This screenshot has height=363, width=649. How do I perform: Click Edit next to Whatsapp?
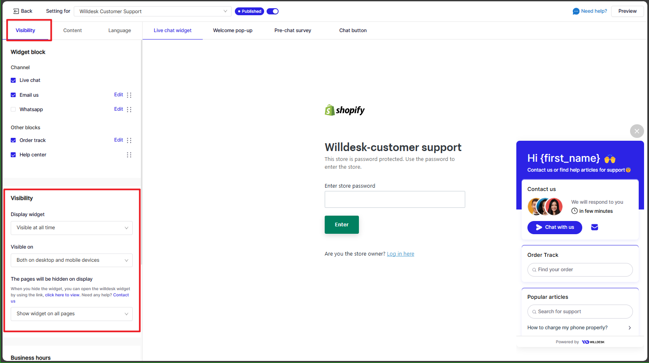tap(119, 109)
